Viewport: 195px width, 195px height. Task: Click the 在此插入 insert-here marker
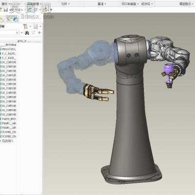[x=7, y=141]
